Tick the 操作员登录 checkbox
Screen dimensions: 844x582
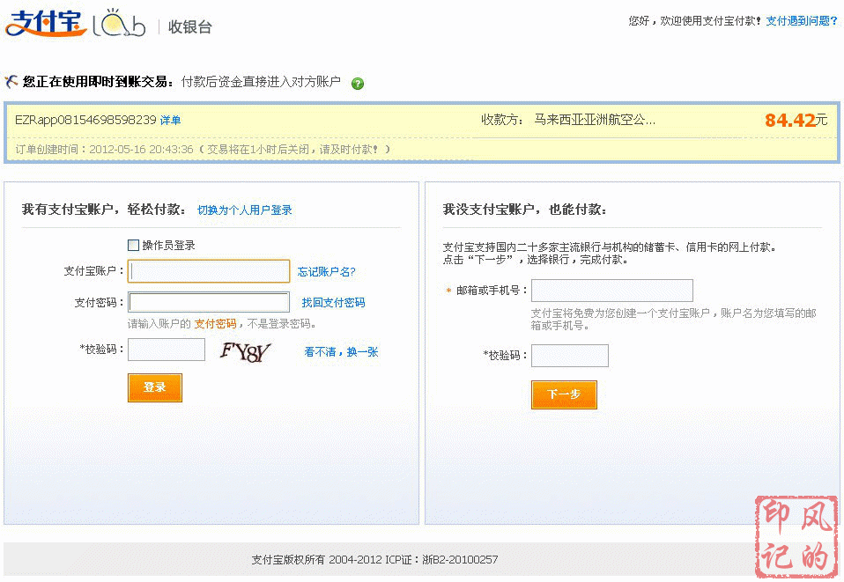pyautogui.click(x=134, y=246)
